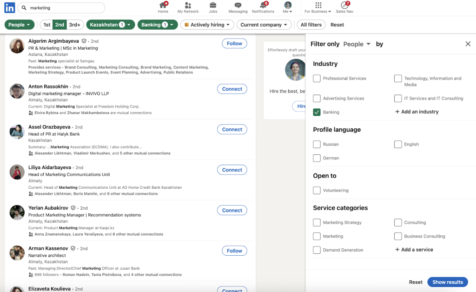Click Anton Rassokhin's profile photo
Viewport: 476px width, 292px height.
[x=17, y=91]
